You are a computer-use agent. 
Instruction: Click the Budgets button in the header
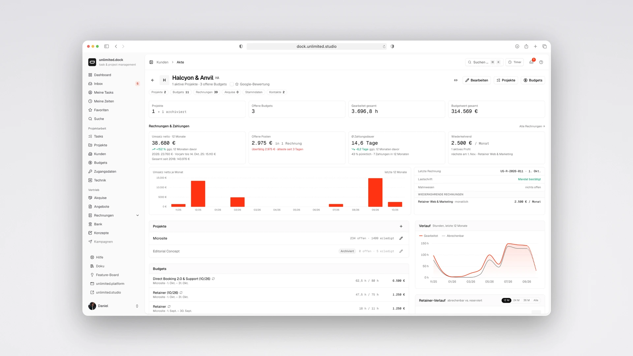tap(533, 80)
